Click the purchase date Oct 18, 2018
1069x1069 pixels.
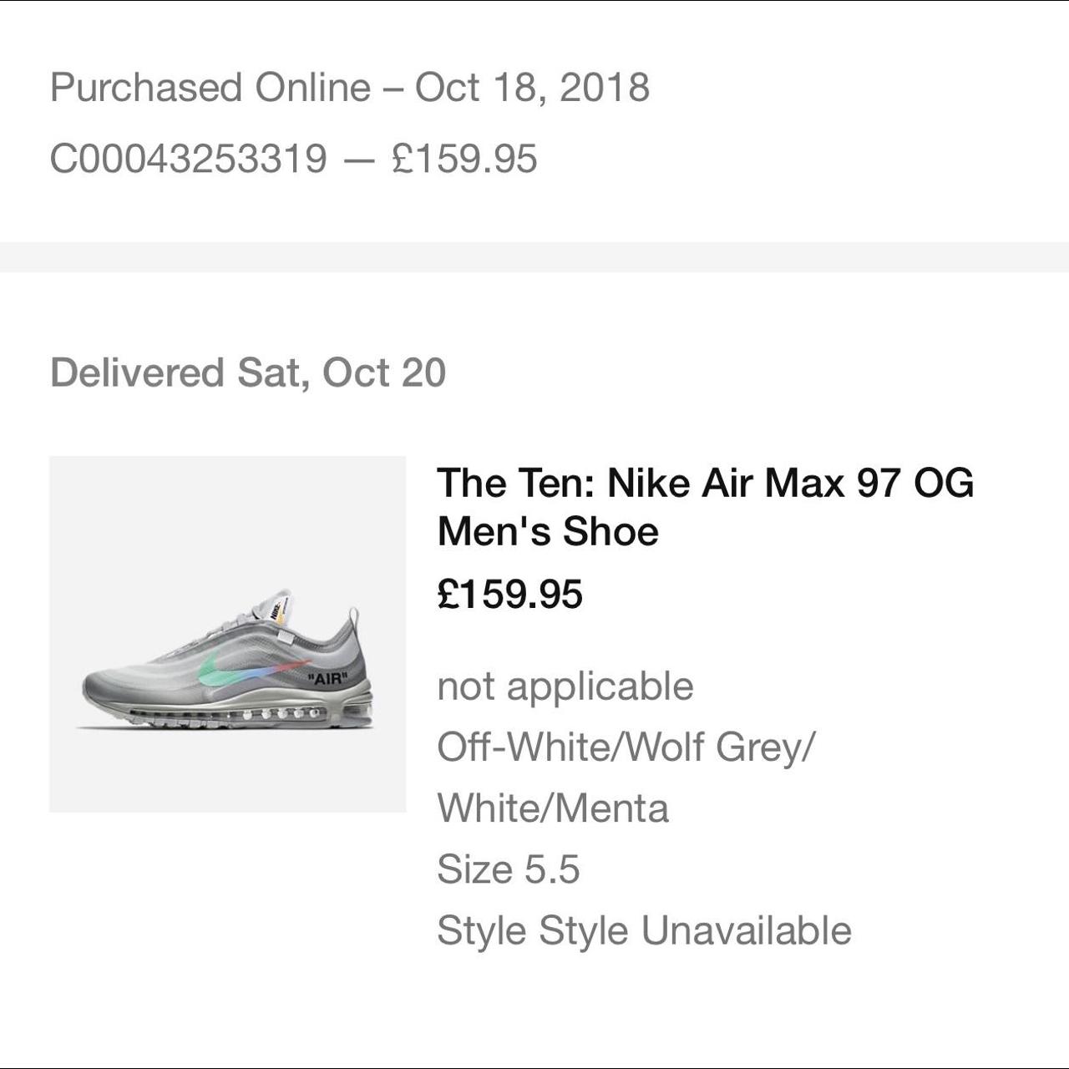pos(532,87)
